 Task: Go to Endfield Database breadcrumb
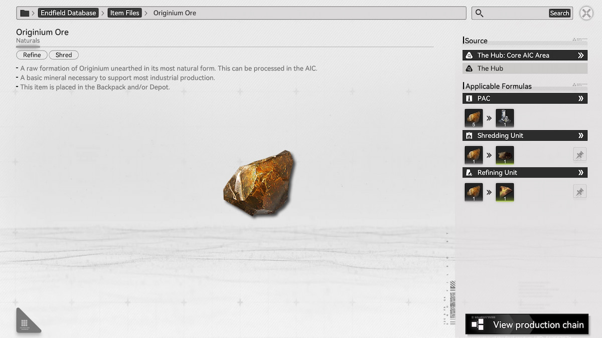point(68,13)
